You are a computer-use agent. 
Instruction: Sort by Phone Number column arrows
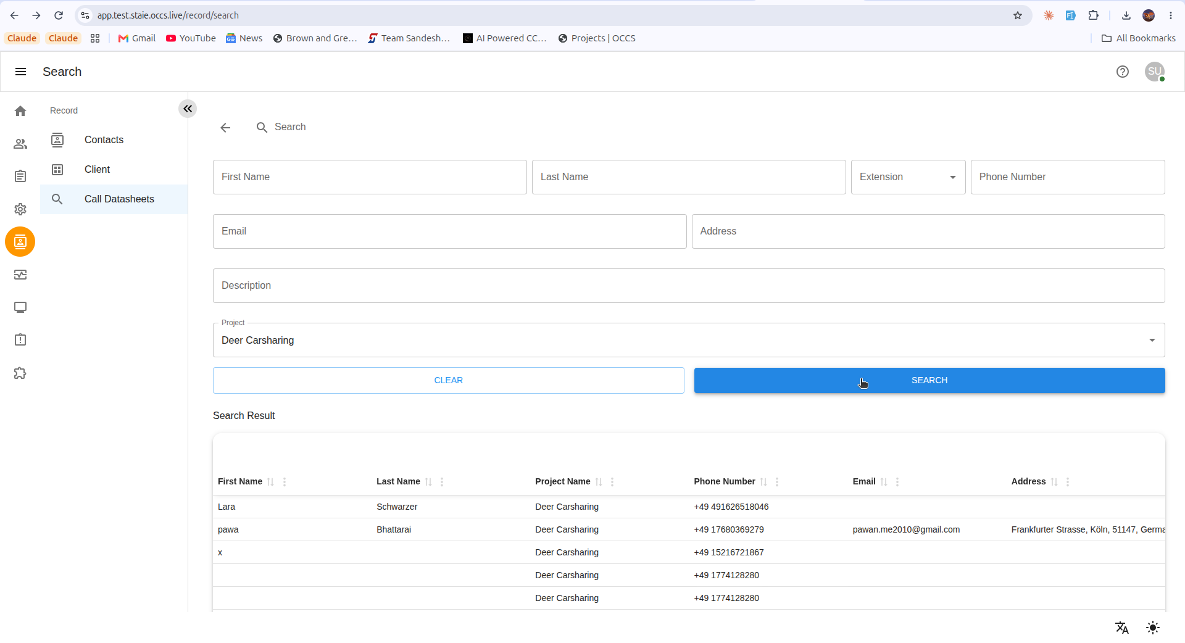point(763,482)
